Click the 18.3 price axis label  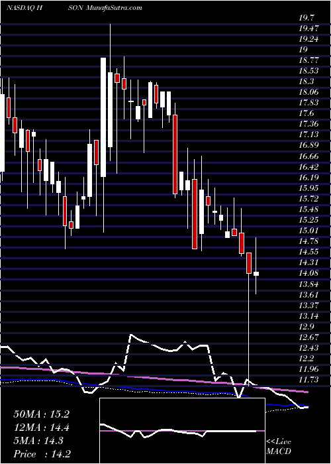(306, 82)
